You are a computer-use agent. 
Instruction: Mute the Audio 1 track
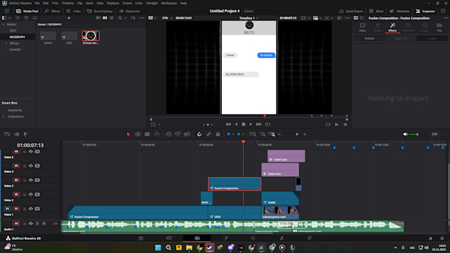click(44, 223)
